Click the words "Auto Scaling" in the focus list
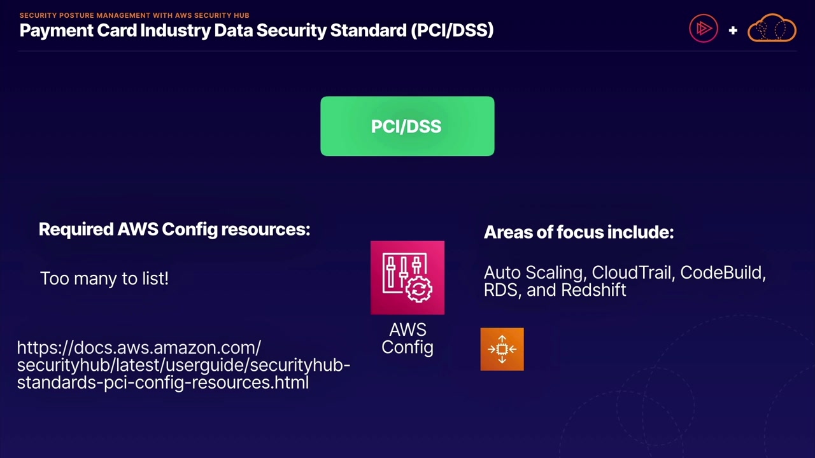The image size is (815, 458). (x=534, y=273)
